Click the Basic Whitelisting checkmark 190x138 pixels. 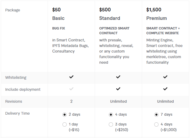coord(71,77)
